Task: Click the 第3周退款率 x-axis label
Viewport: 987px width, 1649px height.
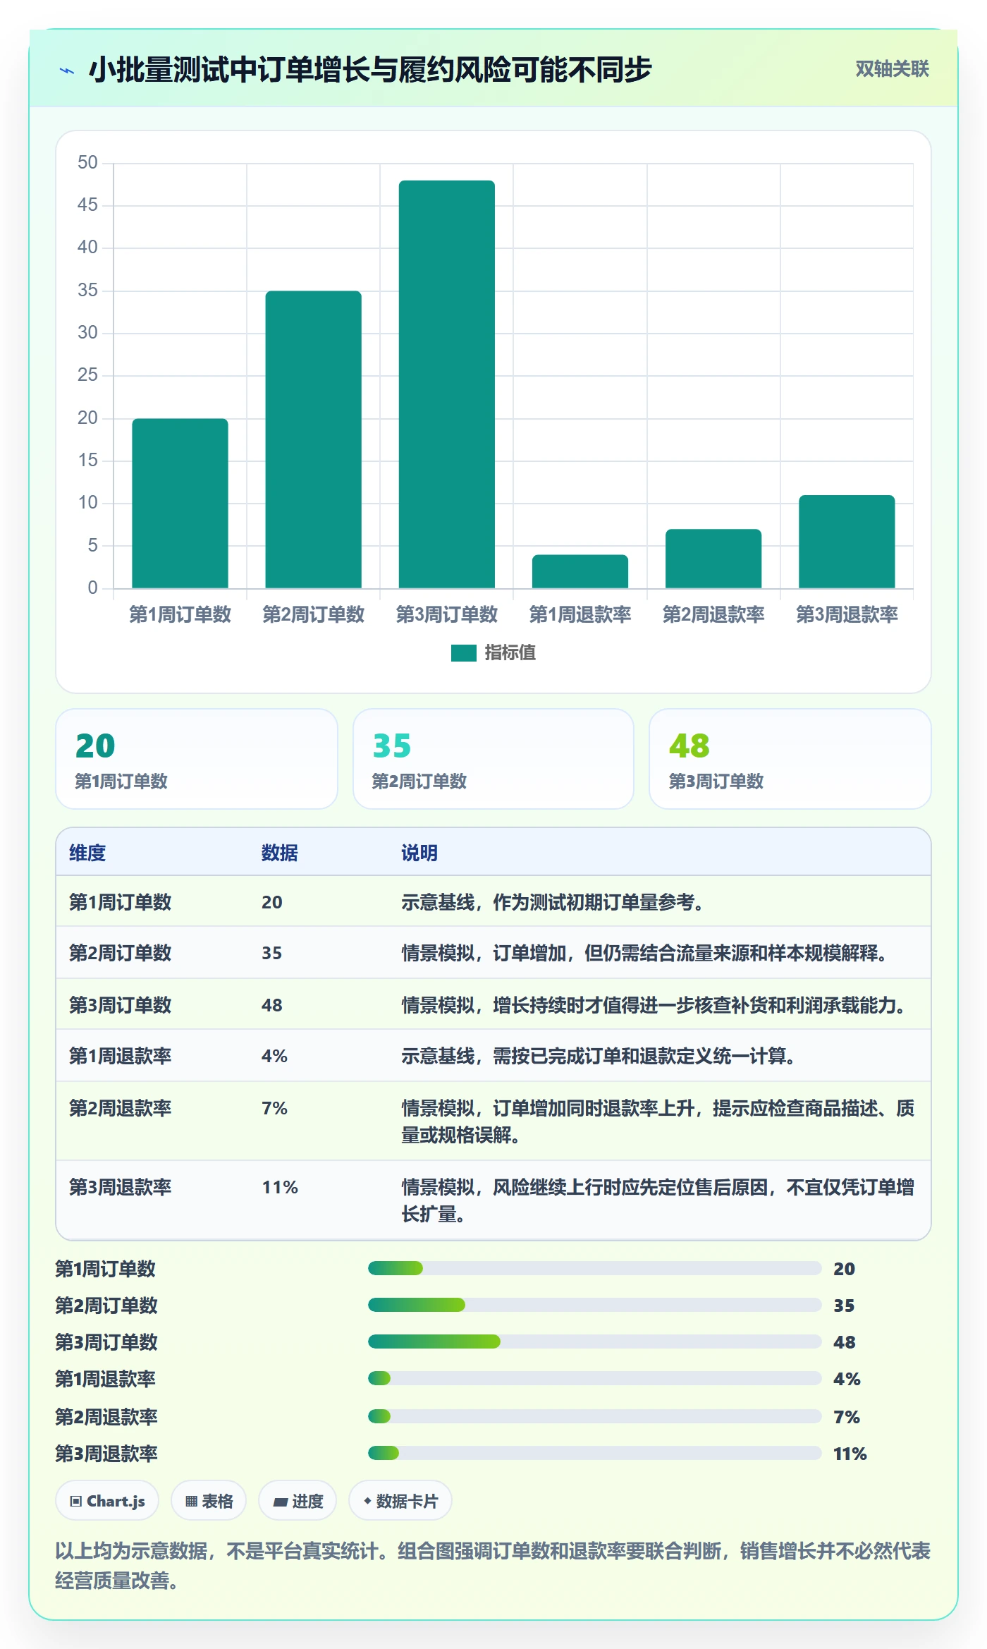Action: click(846, 614)
